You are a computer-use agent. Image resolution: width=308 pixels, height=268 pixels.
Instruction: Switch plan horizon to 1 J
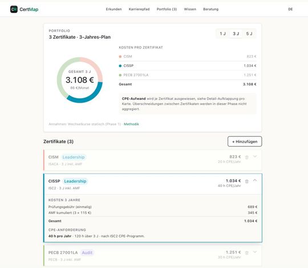point(222,34)
